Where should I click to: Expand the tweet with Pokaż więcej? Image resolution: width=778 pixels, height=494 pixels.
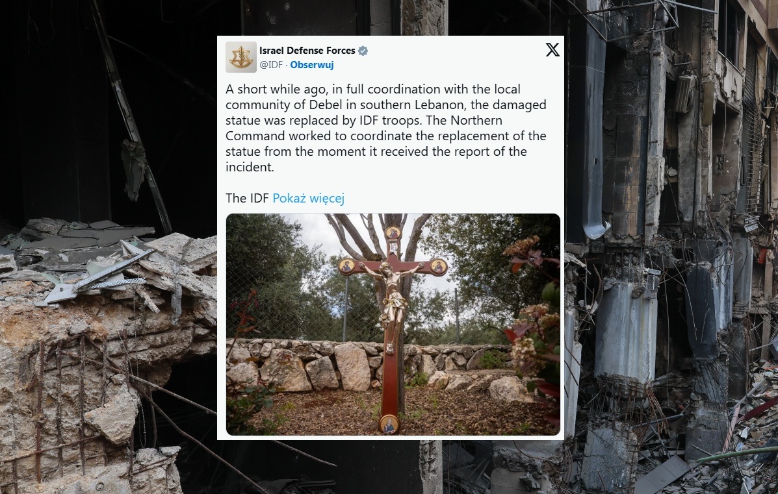pyautogui.click(x=308, y=198)
